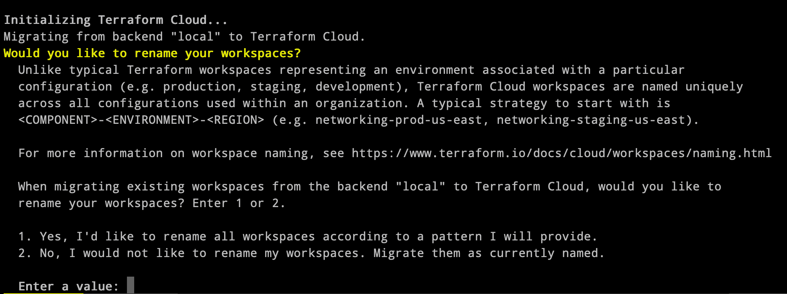
Task: Open the terraform.io workspace naming docs URL
Action: coord(561,154)
